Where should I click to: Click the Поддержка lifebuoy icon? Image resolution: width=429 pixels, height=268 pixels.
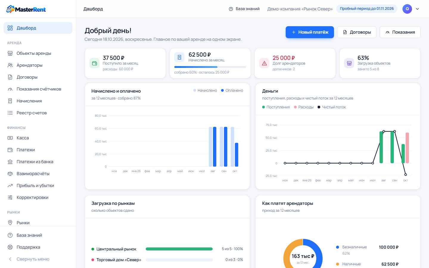coord(10,247)
